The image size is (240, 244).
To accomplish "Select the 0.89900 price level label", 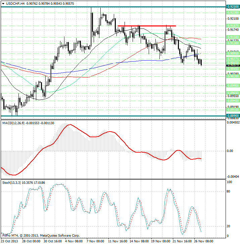I will 233,86.
